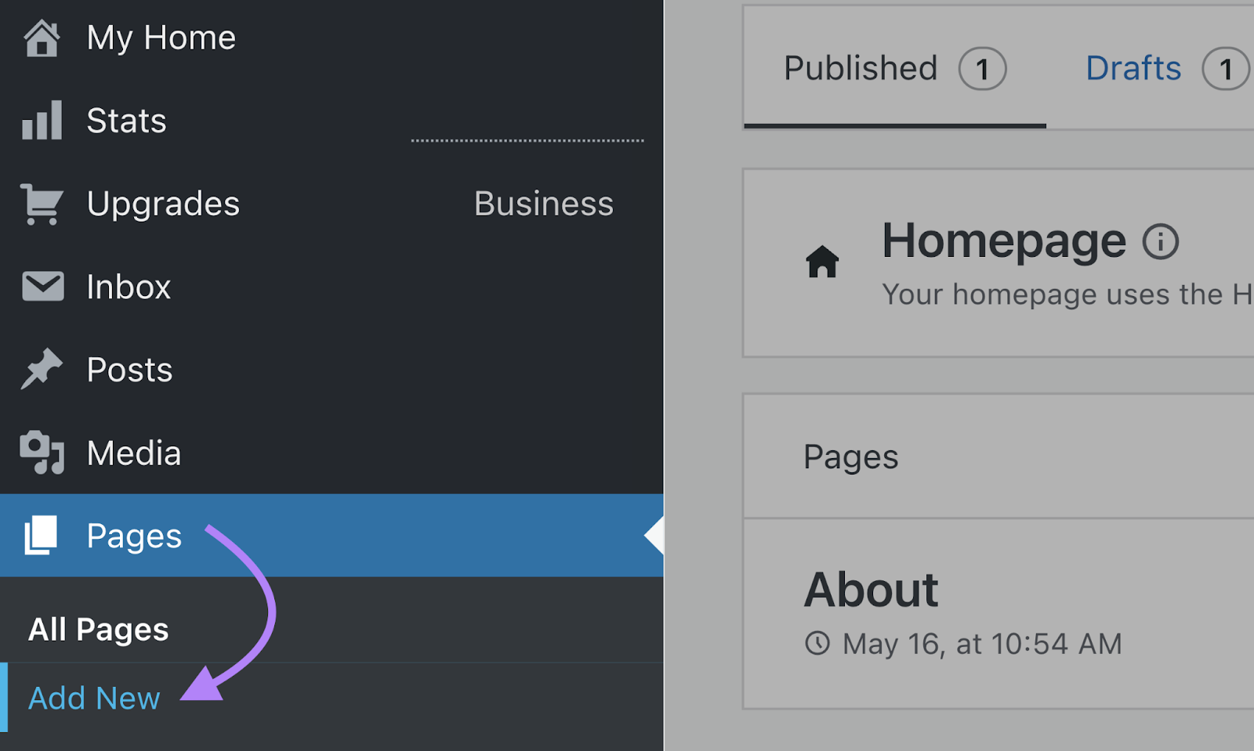Click the Published count badge
Screen dimensions: 1254x751
click(x=984, y=68)
